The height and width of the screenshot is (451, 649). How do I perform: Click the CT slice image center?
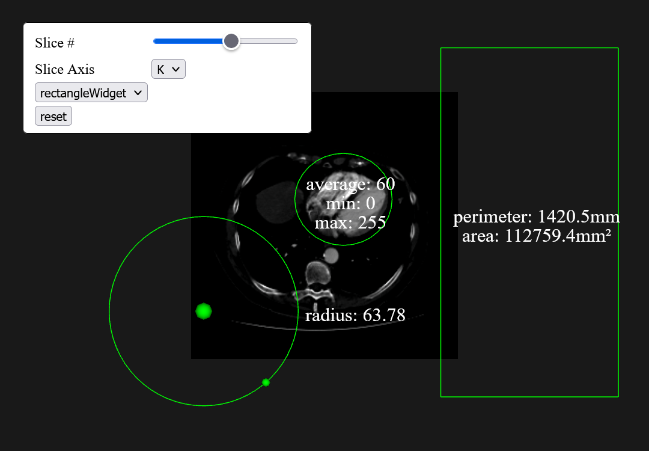[324, 225]
